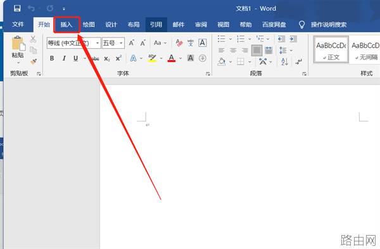Click Decrease Font Size icon

142,43
